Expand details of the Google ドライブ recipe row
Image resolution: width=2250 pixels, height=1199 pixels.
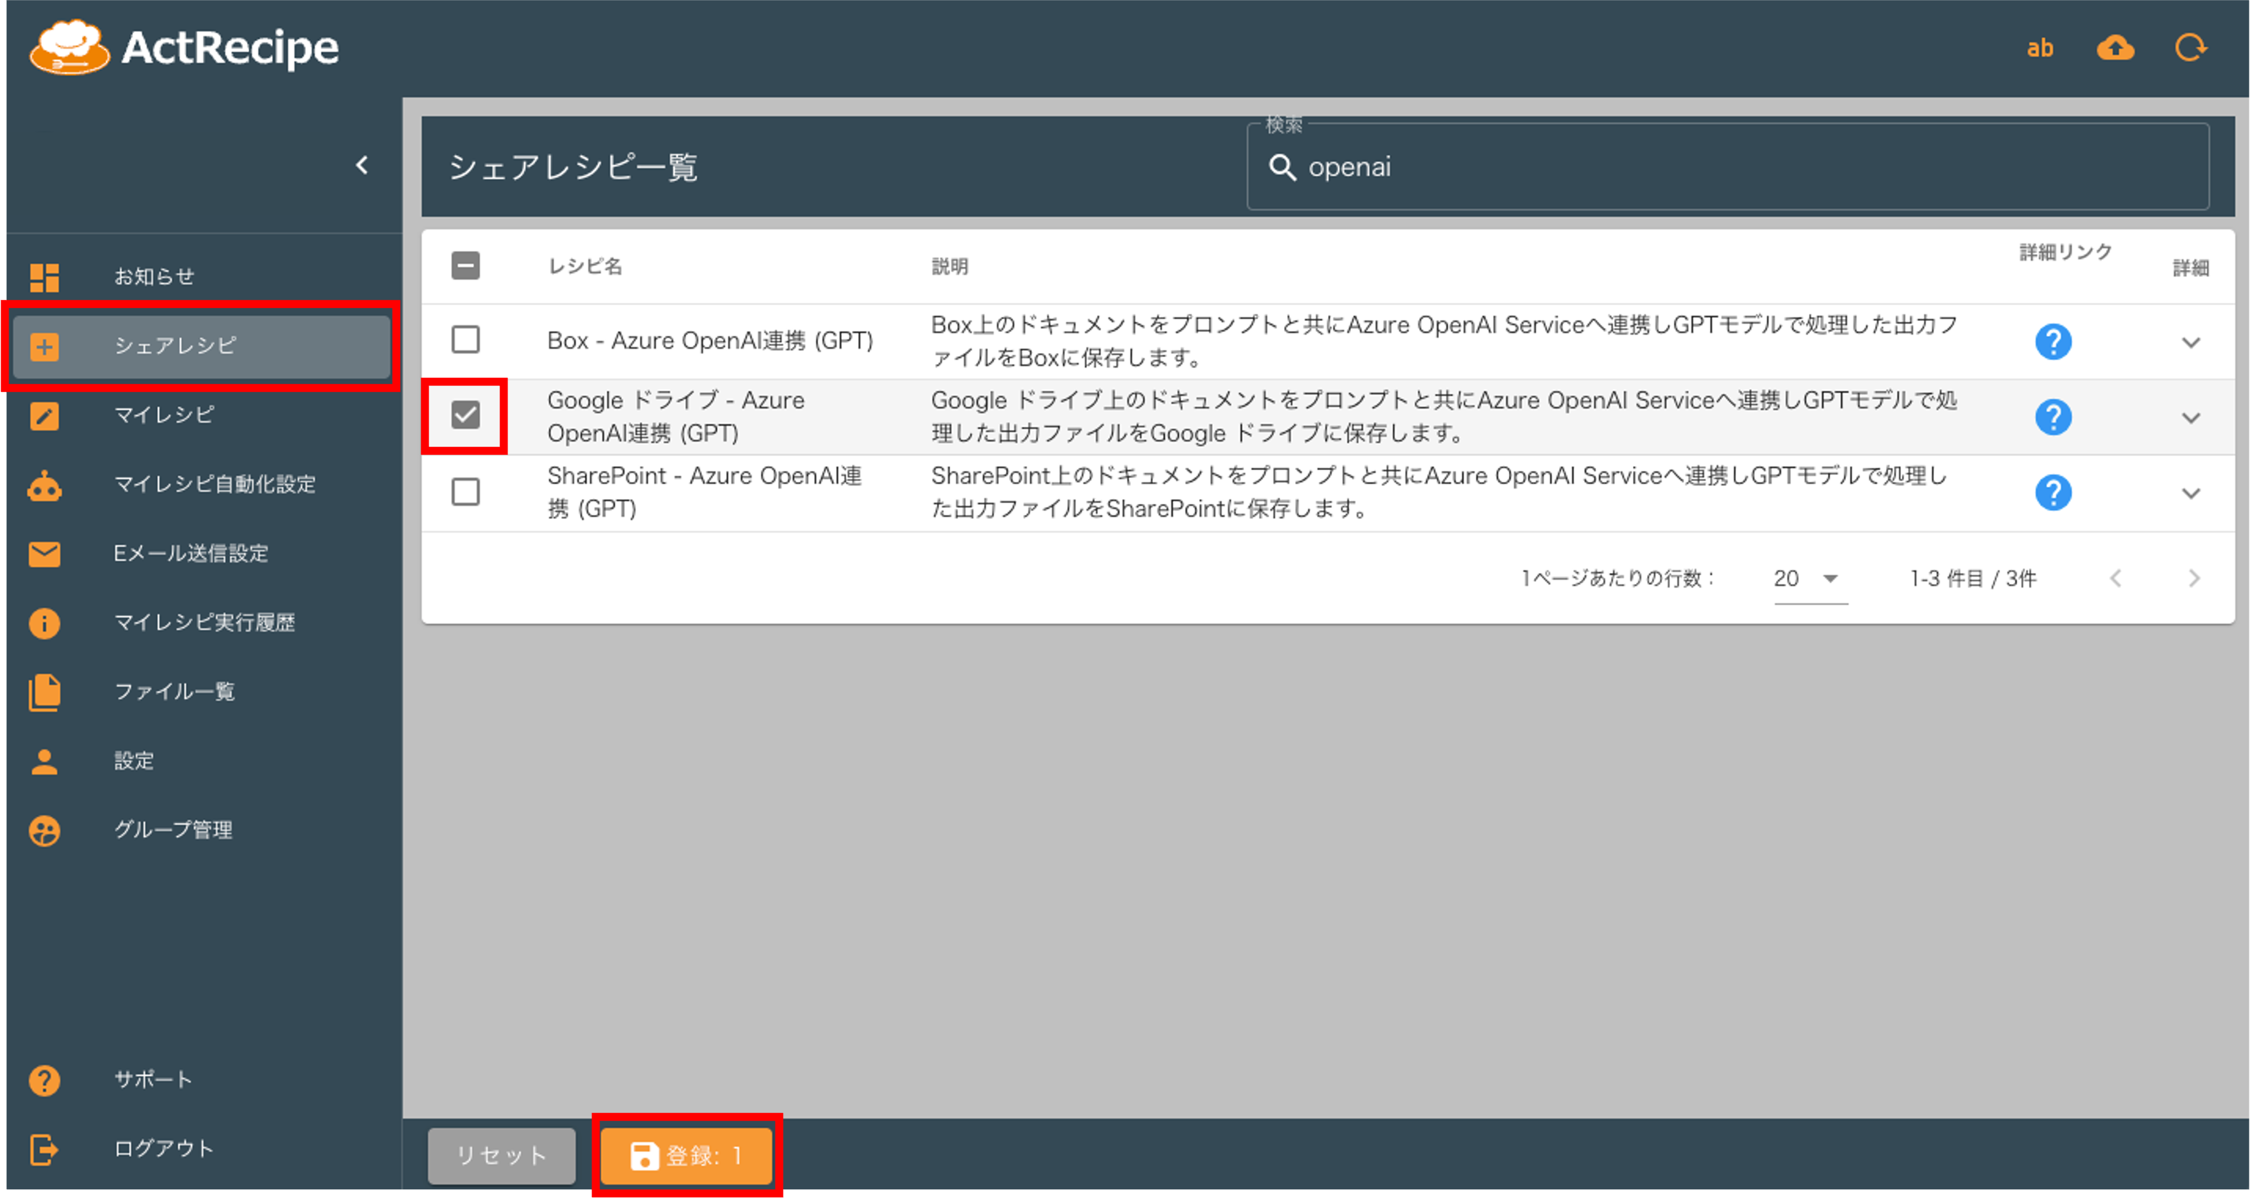(x=2191, y=418)
